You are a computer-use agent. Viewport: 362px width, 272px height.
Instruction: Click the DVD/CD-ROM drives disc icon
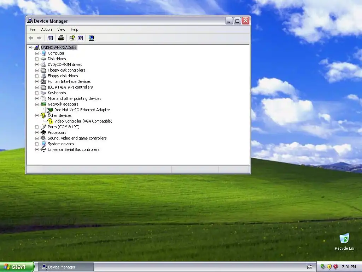click(x=43, y=64)
